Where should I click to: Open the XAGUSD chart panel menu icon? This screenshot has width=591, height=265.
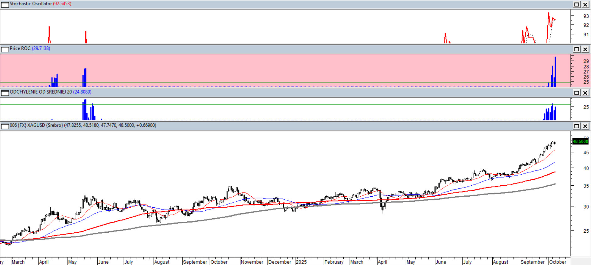click(x=5, y=126)
